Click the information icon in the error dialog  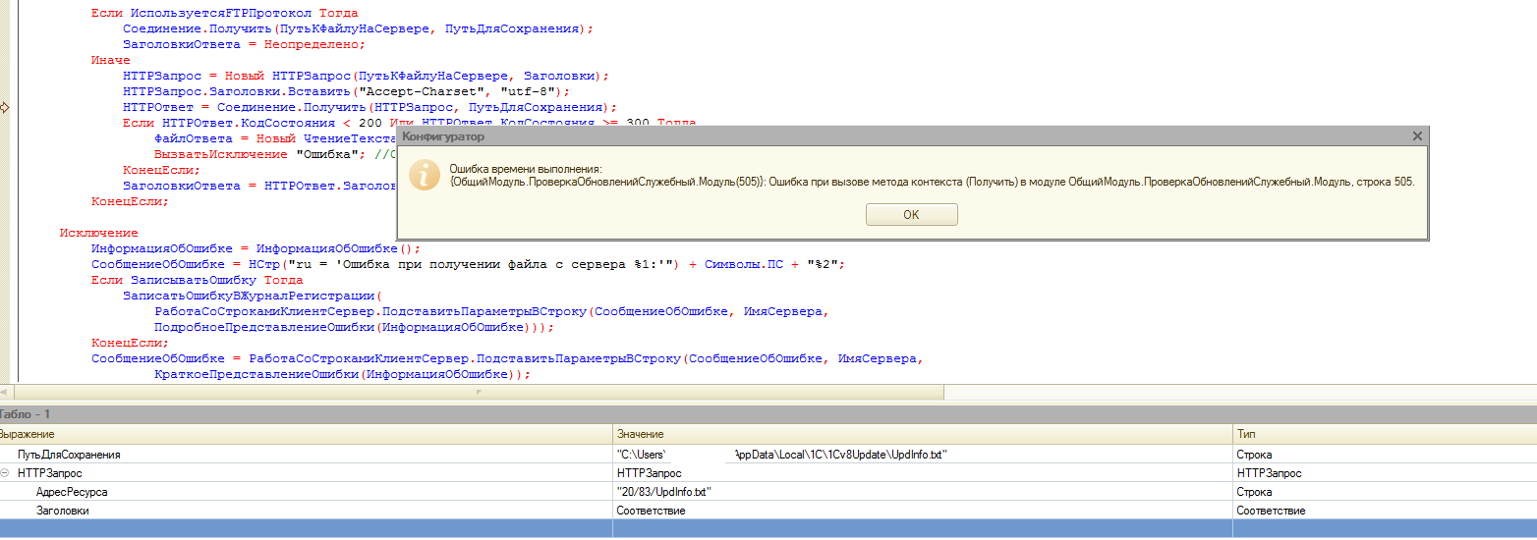click(424, 176)
